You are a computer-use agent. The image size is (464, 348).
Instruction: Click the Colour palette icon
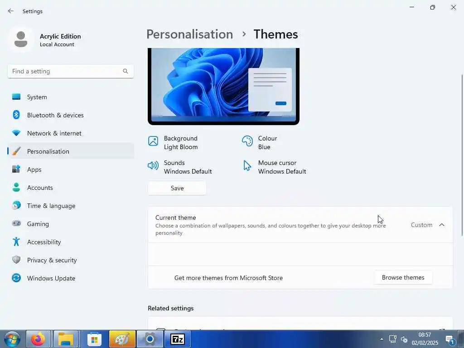click(247, 141)
